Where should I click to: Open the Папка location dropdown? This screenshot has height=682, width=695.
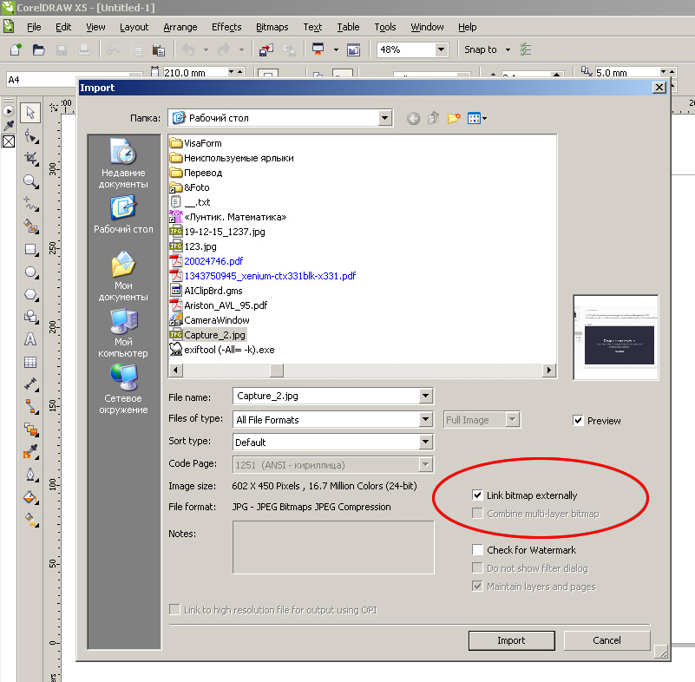(384, 118)
